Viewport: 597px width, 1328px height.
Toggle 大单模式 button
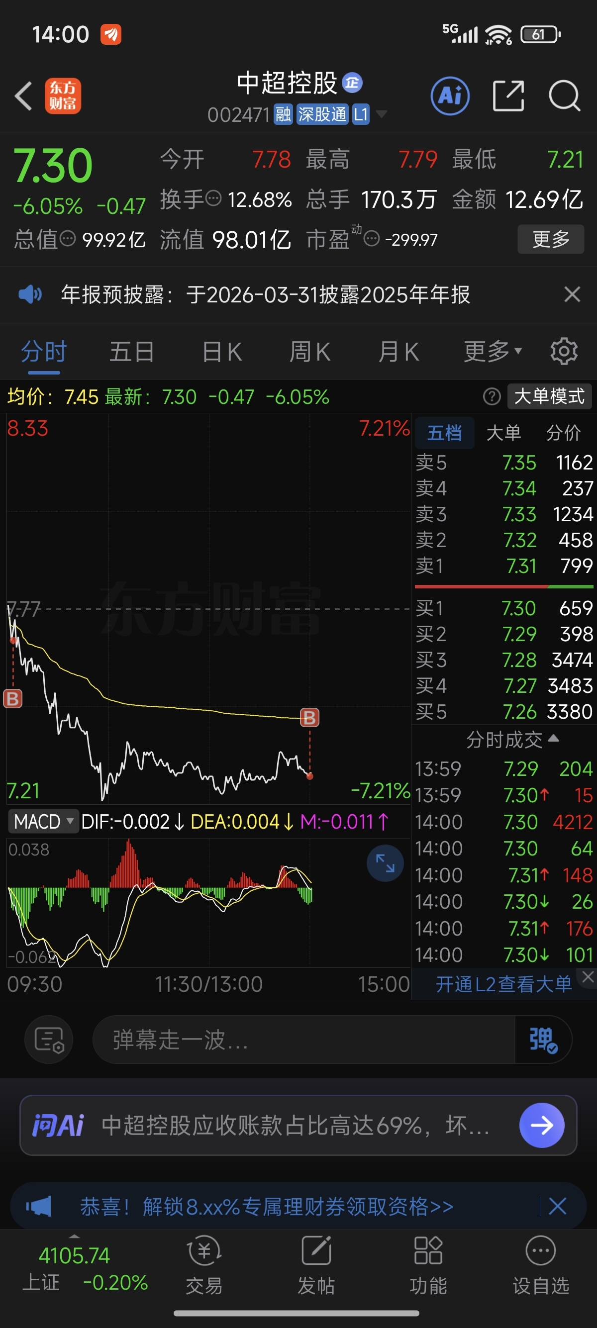(550, 396)
